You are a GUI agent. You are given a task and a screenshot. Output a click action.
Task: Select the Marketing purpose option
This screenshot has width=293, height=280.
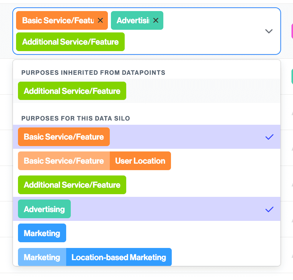[42, 233]
